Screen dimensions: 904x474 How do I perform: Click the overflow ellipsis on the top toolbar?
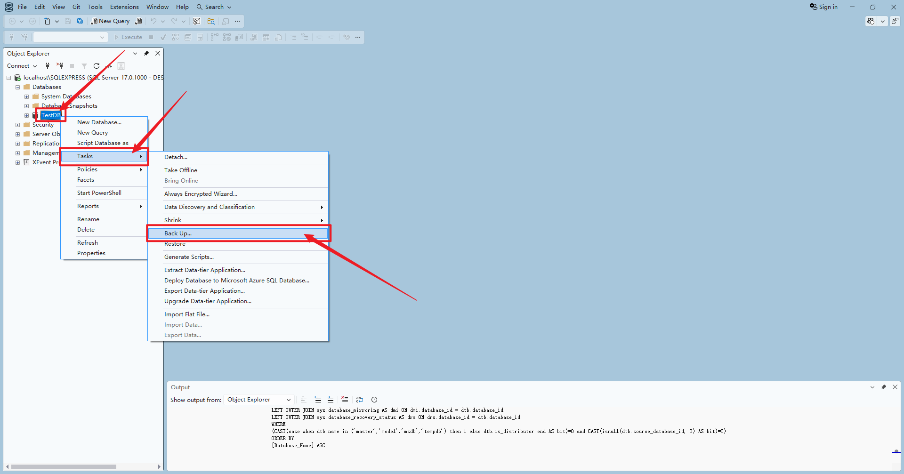(237, 21)
